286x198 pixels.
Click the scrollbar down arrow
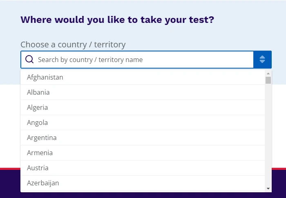click(x=268, y=188)
